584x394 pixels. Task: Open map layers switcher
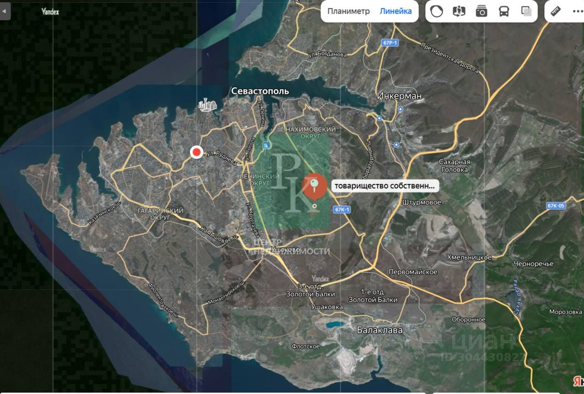(x=526, y=11)
